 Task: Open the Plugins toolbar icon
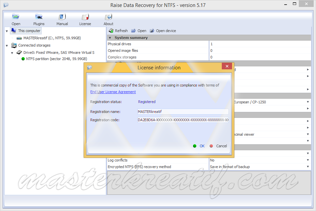[x=39, y=17]
